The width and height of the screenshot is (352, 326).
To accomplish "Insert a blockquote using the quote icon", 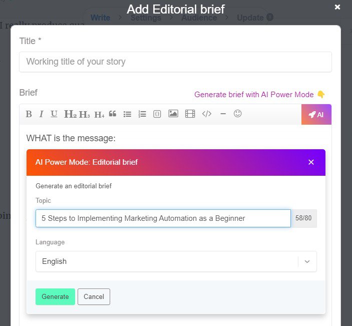I will 113,114.
